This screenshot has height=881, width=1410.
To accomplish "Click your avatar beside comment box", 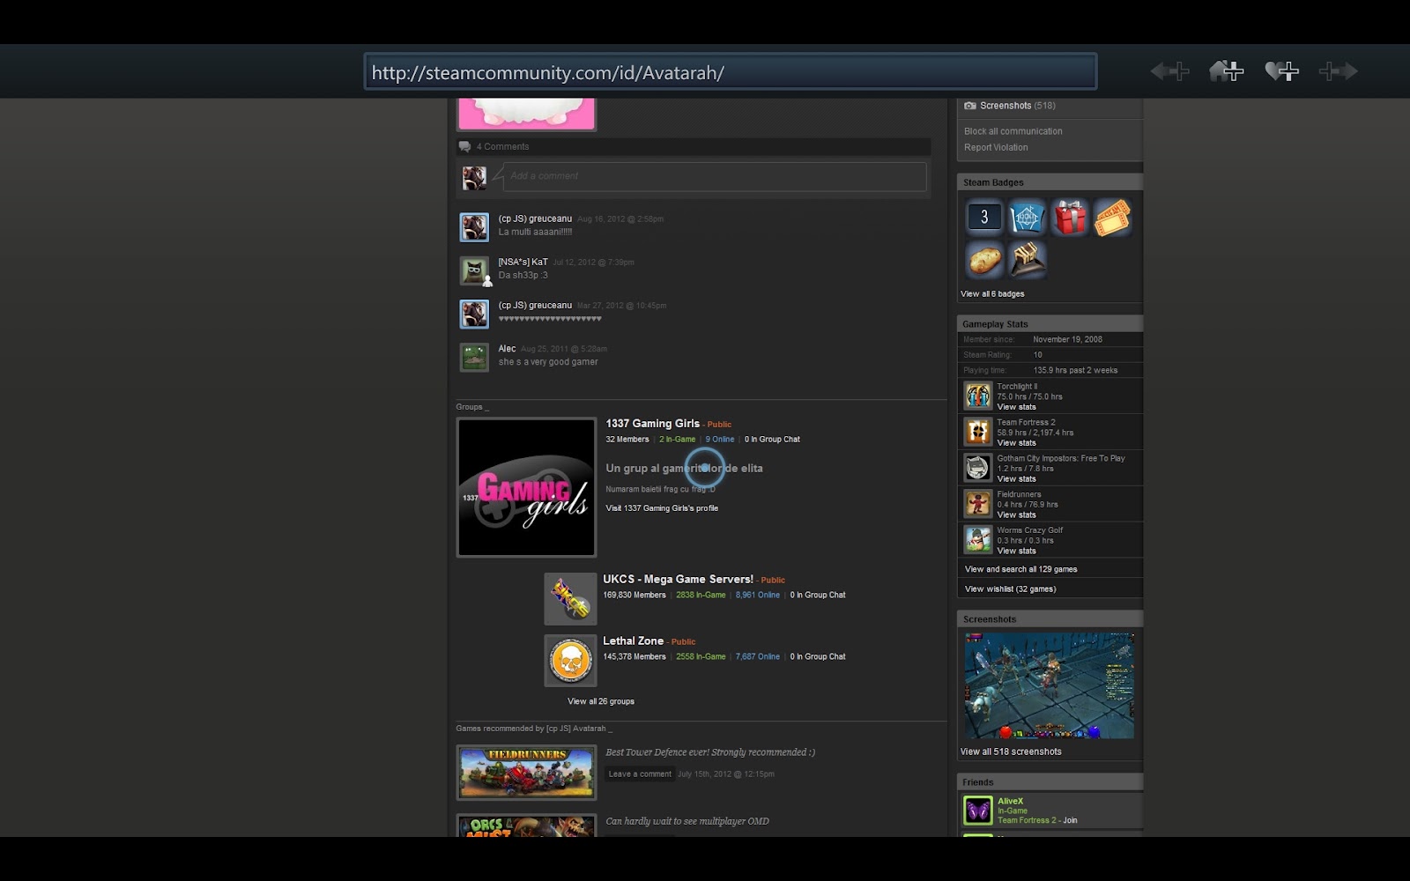I will [474, 178].
